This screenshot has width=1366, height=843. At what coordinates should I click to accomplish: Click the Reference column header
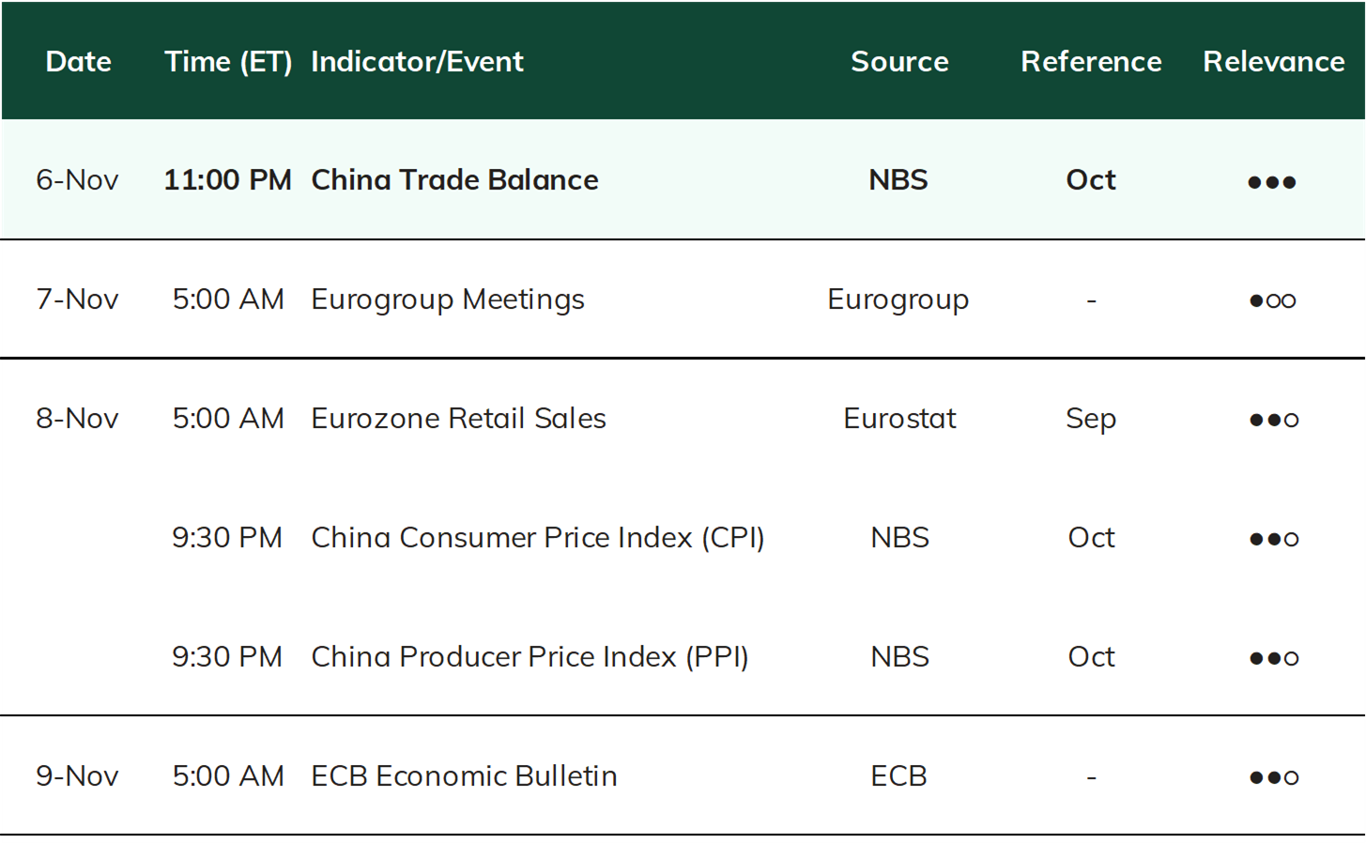1091,61
